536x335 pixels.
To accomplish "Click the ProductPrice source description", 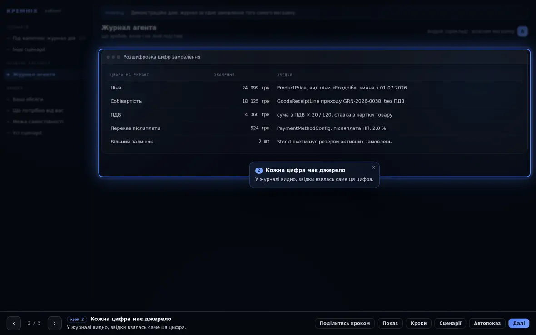I will click(x=342, y=88).
